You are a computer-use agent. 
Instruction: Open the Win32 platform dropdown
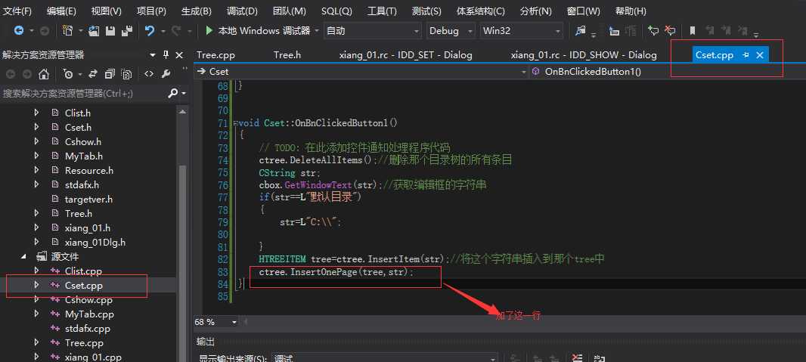(x=521, y=31)
